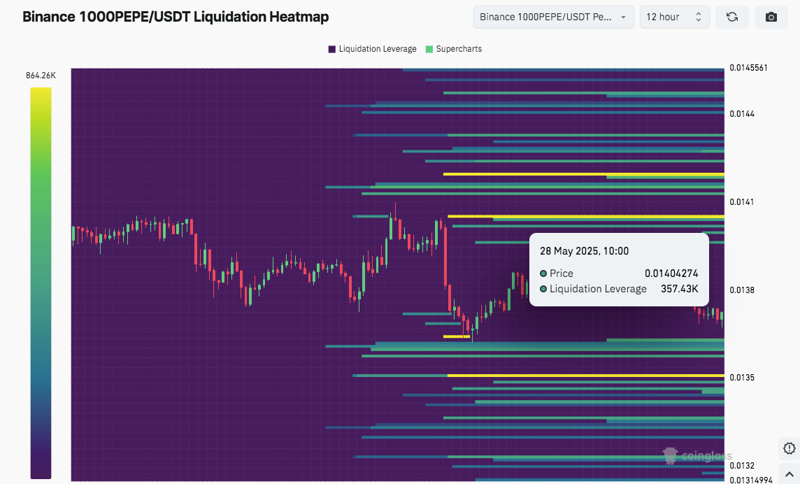Click the refresh heatmap icon

pos(731,17)
